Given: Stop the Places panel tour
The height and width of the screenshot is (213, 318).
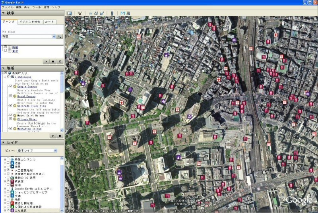Looking at the screenshot, I should (x=60, y=136).
